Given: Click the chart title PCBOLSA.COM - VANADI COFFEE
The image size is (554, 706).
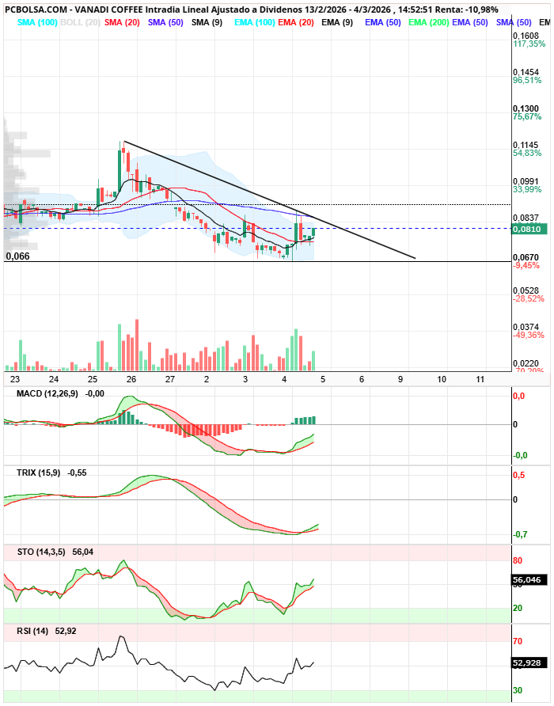Looking at the screenshot, I should pos(73,9).
